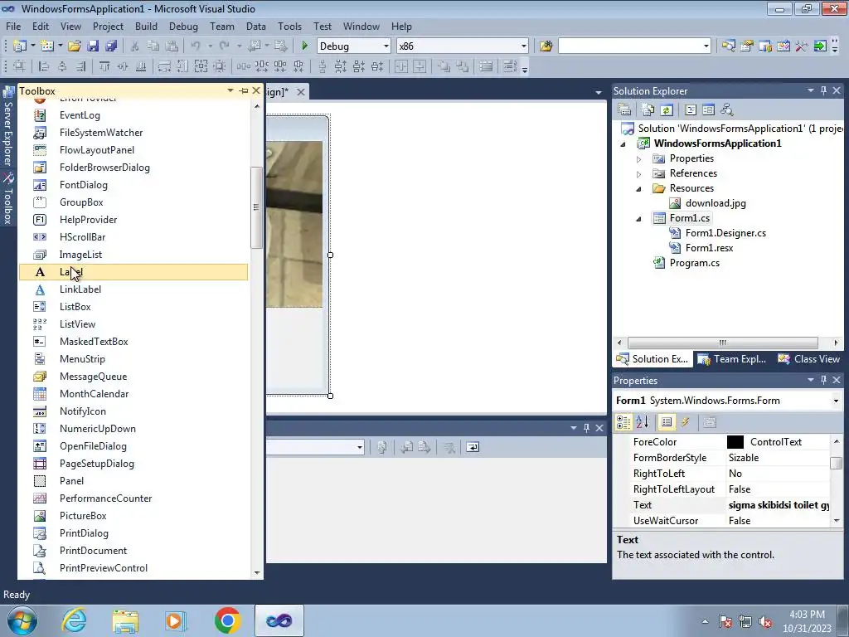Viewport: 849px width, 637px height.
Task: Open the x86 platform dropdown
Action: (524, 46)
